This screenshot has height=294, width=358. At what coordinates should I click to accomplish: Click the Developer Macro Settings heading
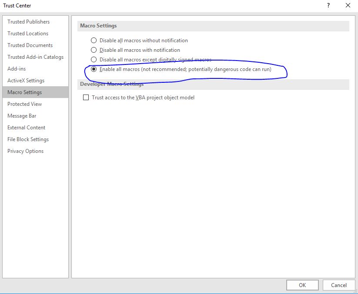[112, 84]
